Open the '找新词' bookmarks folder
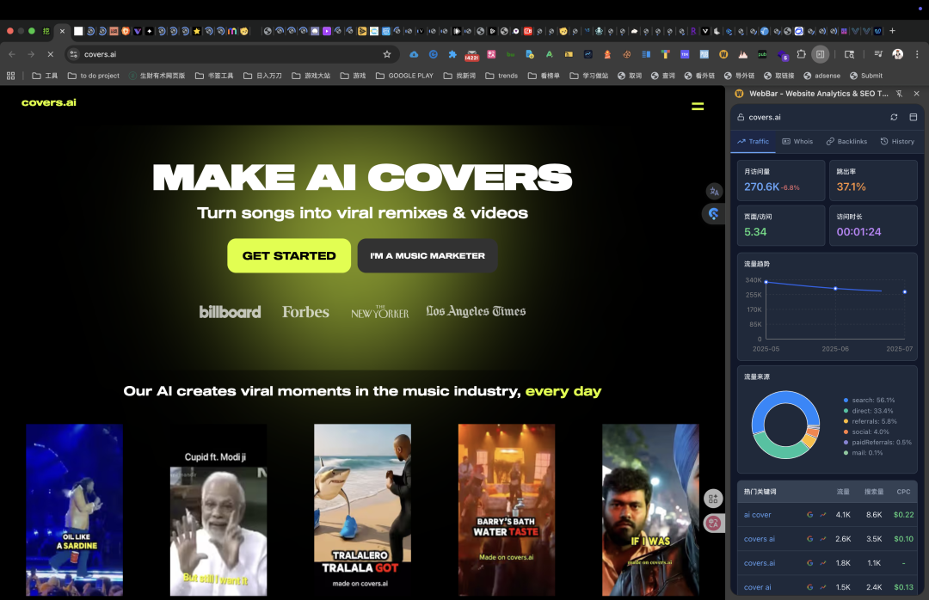The height and width of the screenshot is (600, 929). [459, 76]
